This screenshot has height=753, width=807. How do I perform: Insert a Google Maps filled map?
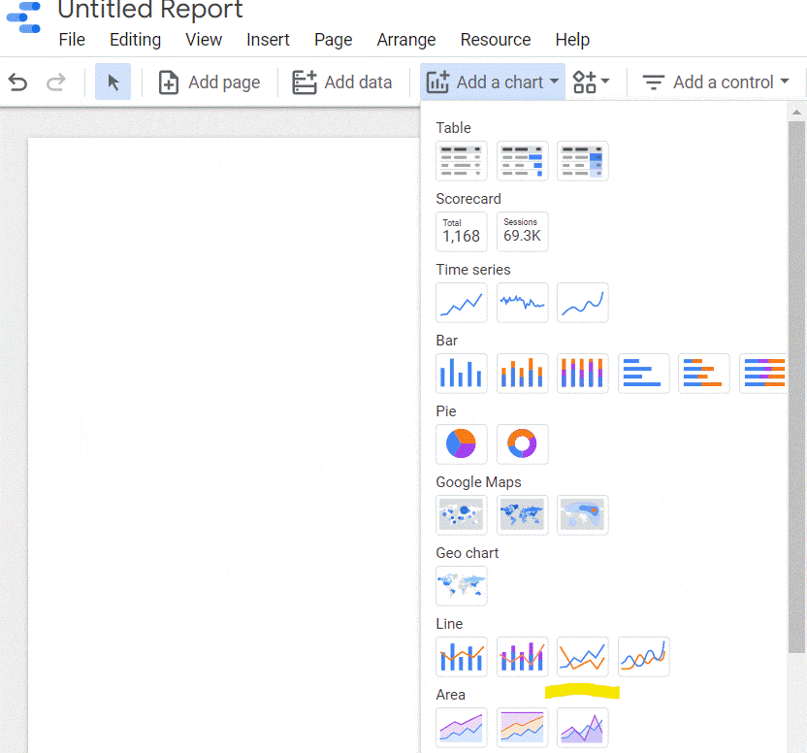point(522,515)
